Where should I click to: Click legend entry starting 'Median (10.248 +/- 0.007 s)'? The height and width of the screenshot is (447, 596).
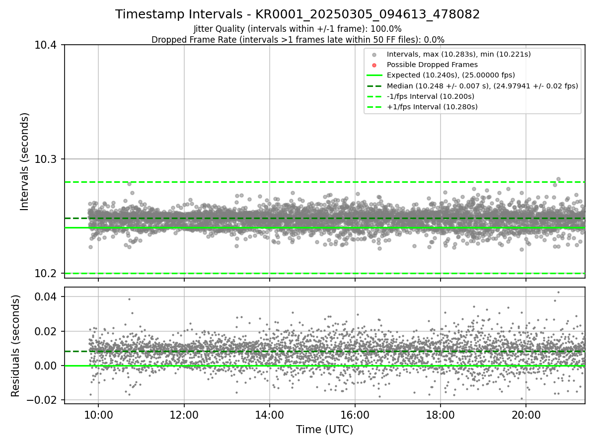(482, 86)
